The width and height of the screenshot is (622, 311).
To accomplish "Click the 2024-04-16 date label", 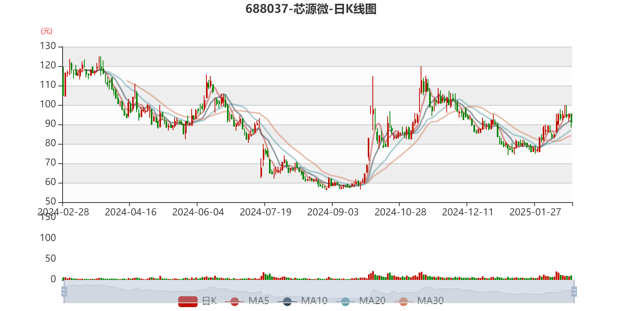I will [x=131, y=212].
